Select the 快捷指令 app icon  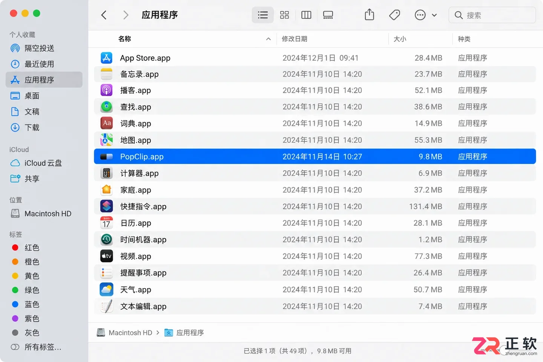click(x=106, y=206)
